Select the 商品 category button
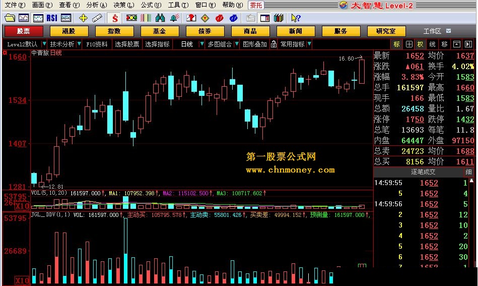The image size is (478, 286). [250, 31]
